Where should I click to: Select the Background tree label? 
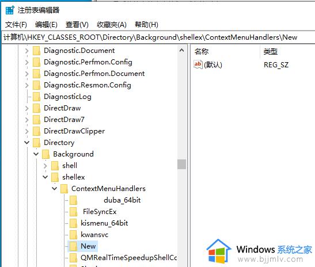pos(73,154)
